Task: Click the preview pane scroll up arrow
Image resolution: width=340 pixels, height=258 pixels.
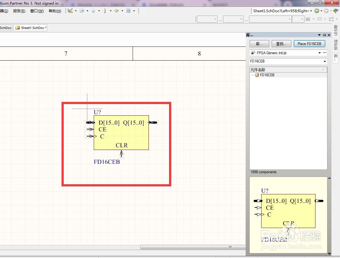Action: pos(329,178)
